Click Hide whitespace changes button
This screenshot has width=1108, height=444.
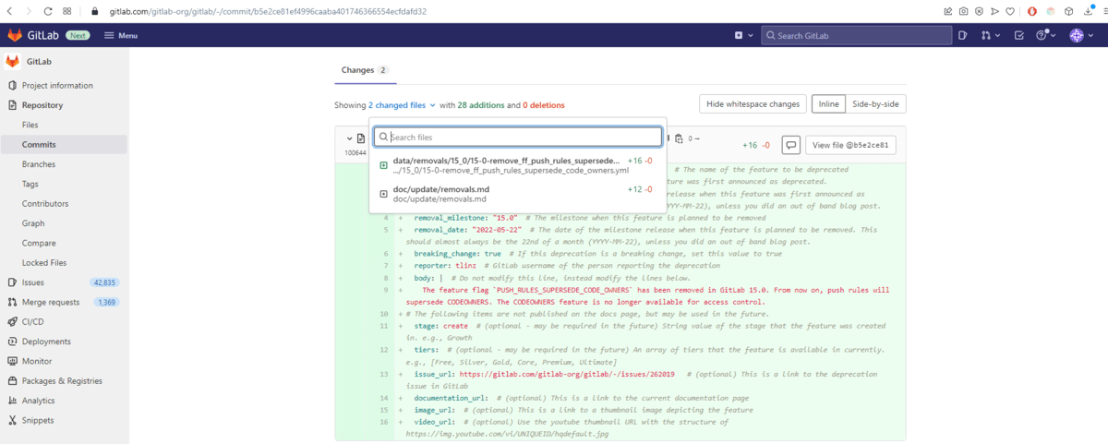point(753,104)
